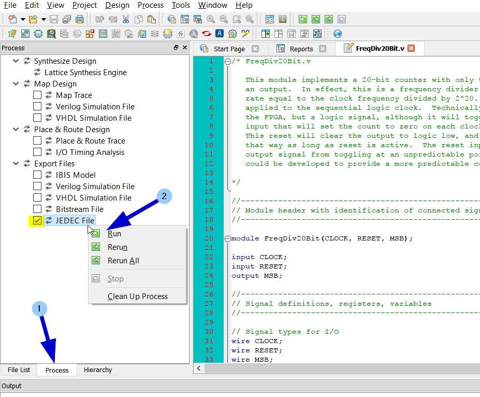Open the File menu

[10, 5]
